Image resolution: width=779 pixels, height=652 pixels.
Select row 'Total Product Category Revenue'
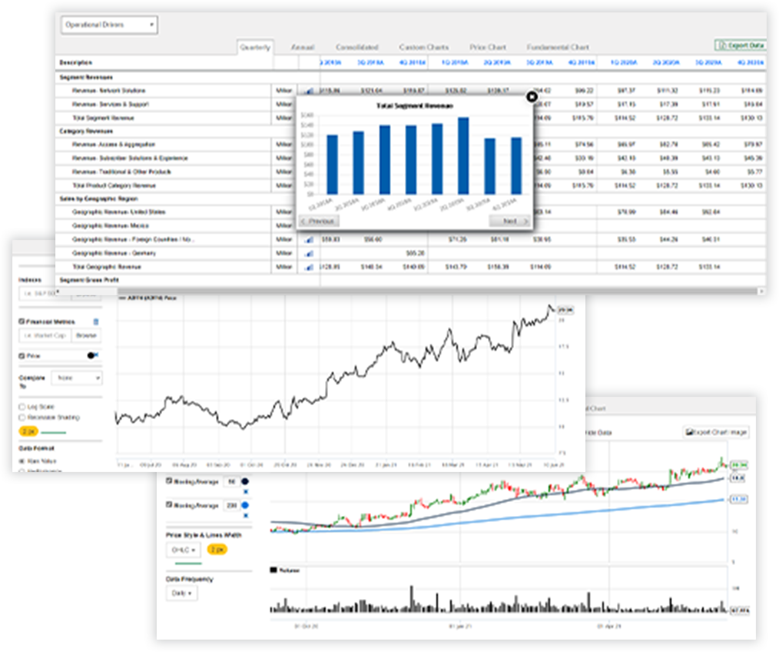[114, 185]
